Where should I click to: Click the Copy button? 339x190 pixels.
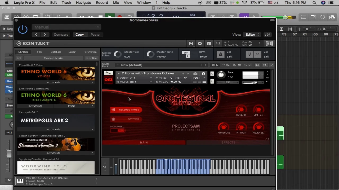79,35
